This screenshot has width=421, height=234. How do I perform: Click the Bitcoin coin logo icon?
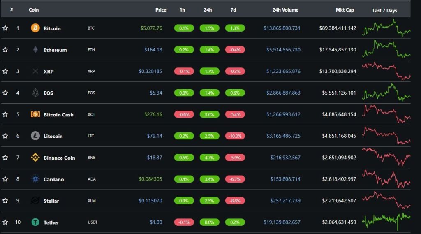tap(35, 28)
